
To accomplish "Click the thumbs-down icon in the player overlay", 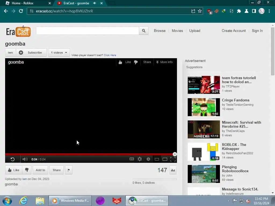I will pos(136,62).
